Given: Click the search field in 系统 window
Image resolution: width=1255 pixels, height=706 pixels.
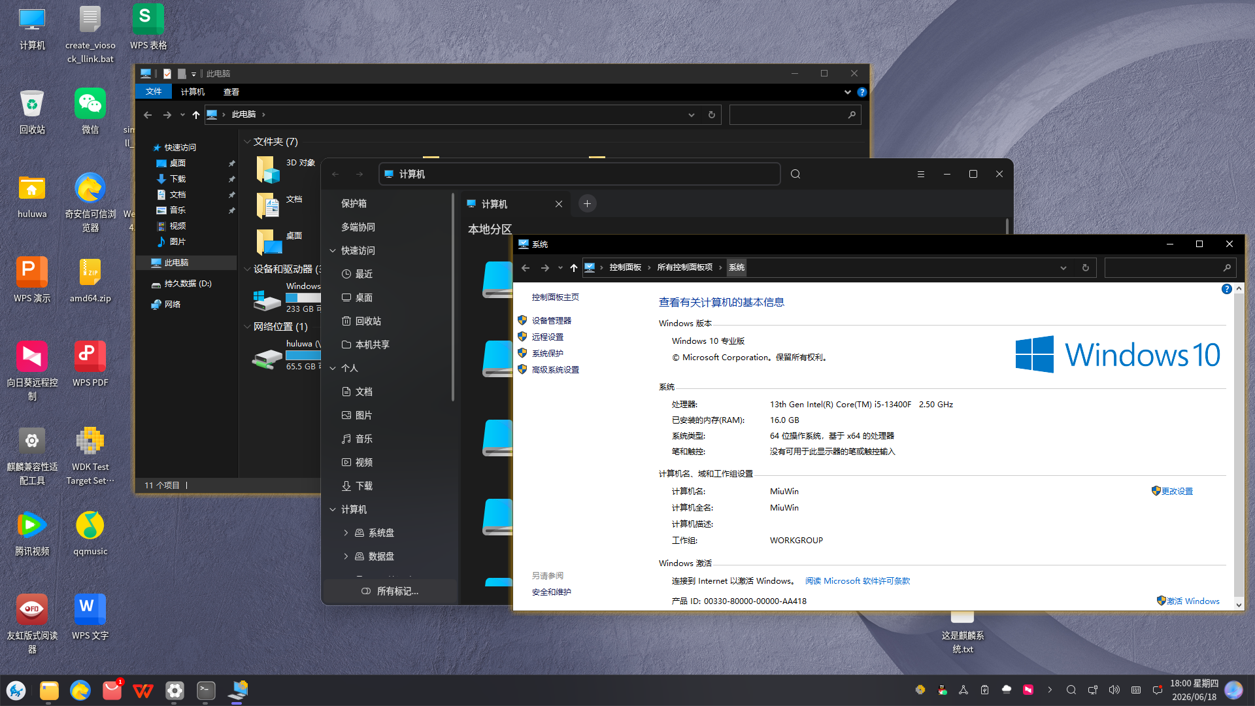Looking at the screenshot, I should coord(1170,267).
